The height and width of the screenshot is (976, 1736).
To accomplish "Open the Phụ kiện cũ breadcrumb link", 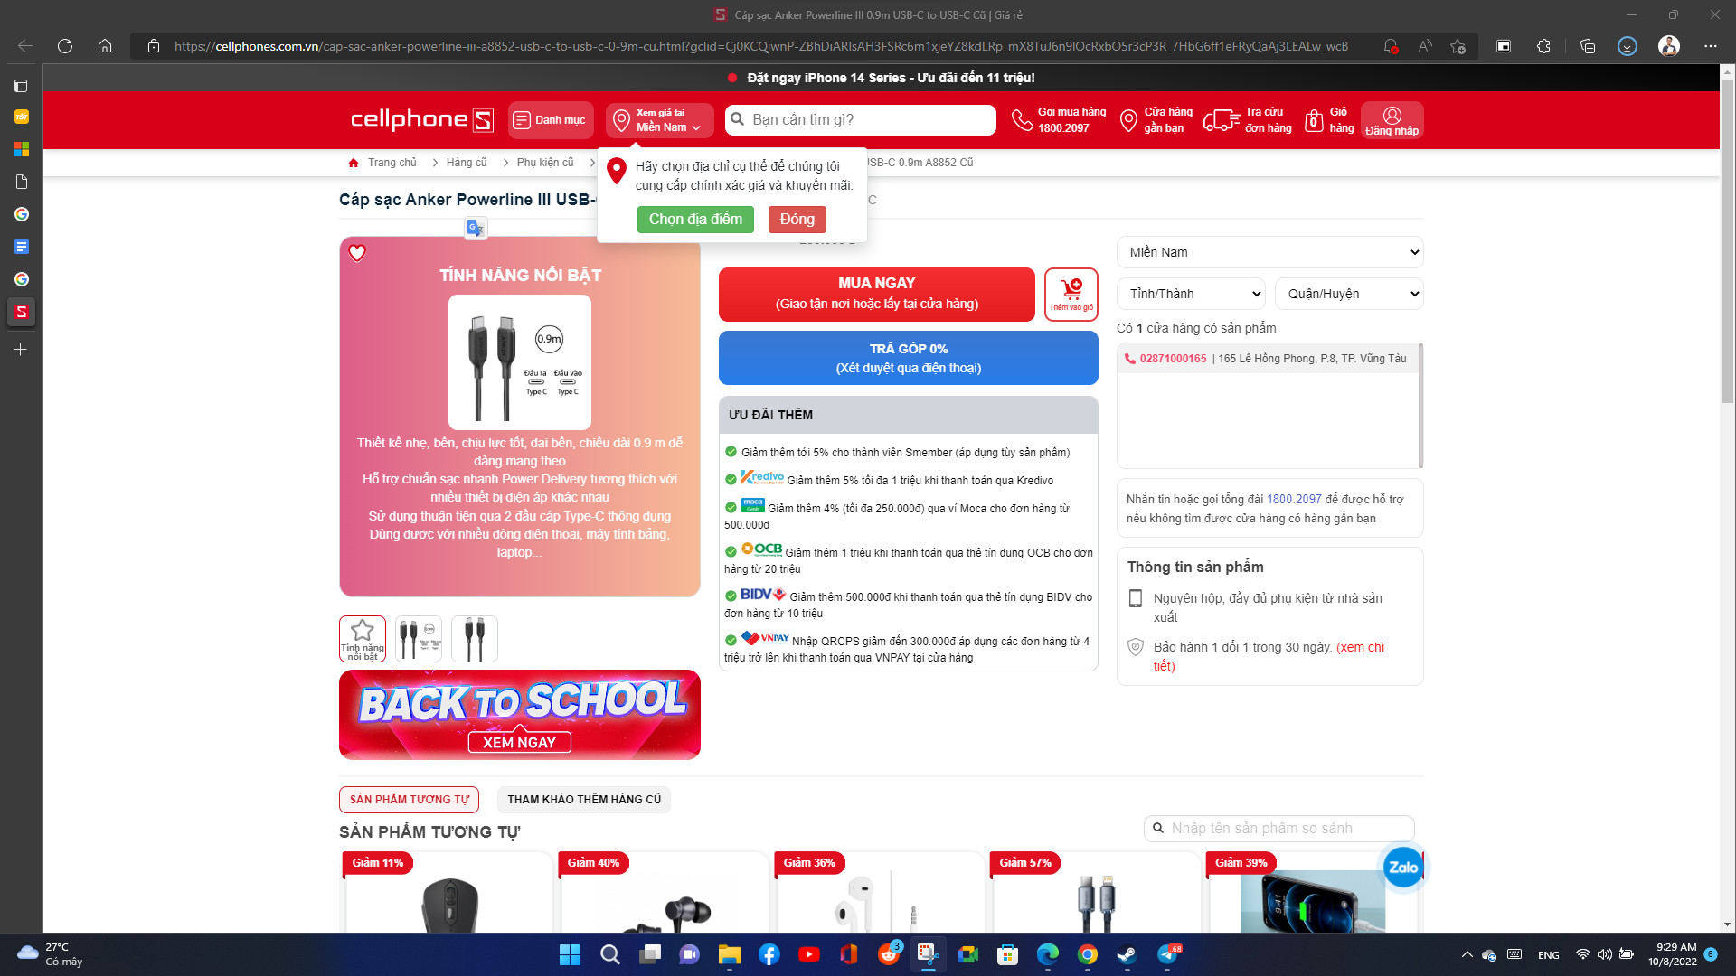I will pos(544,163).
